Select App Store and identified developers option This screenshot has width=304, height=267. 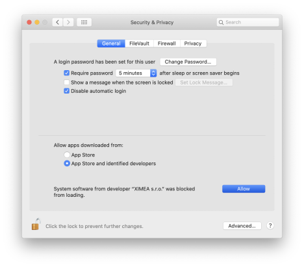(67, 163)
